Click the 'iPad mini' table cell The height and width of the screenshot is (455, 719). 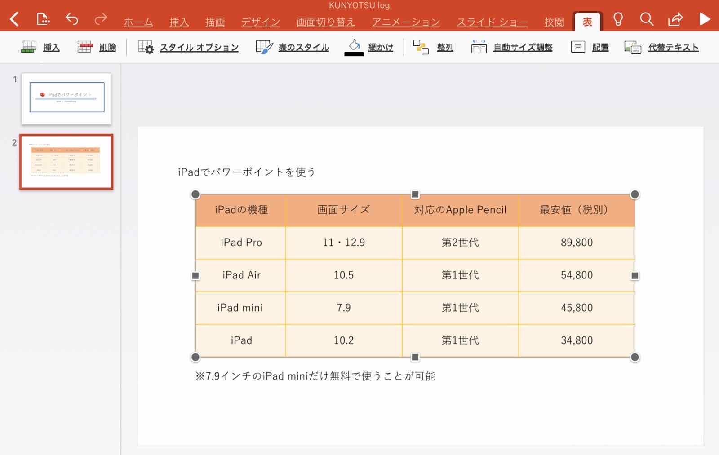pos(241,308)
